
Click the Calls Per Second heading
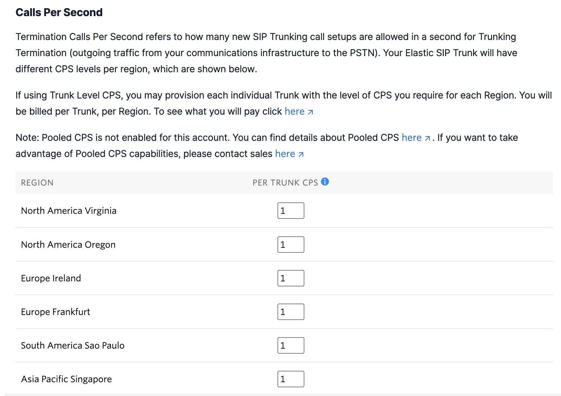(59, 12)
